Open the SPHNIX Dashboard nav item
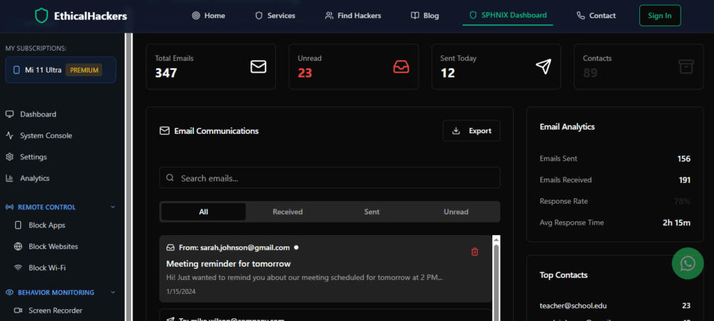This screenshot has width=714, height=321. pos(508,15)
